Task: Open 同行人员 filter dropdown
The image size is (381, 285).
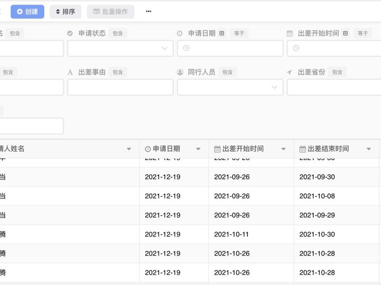Action: point(230,87)
